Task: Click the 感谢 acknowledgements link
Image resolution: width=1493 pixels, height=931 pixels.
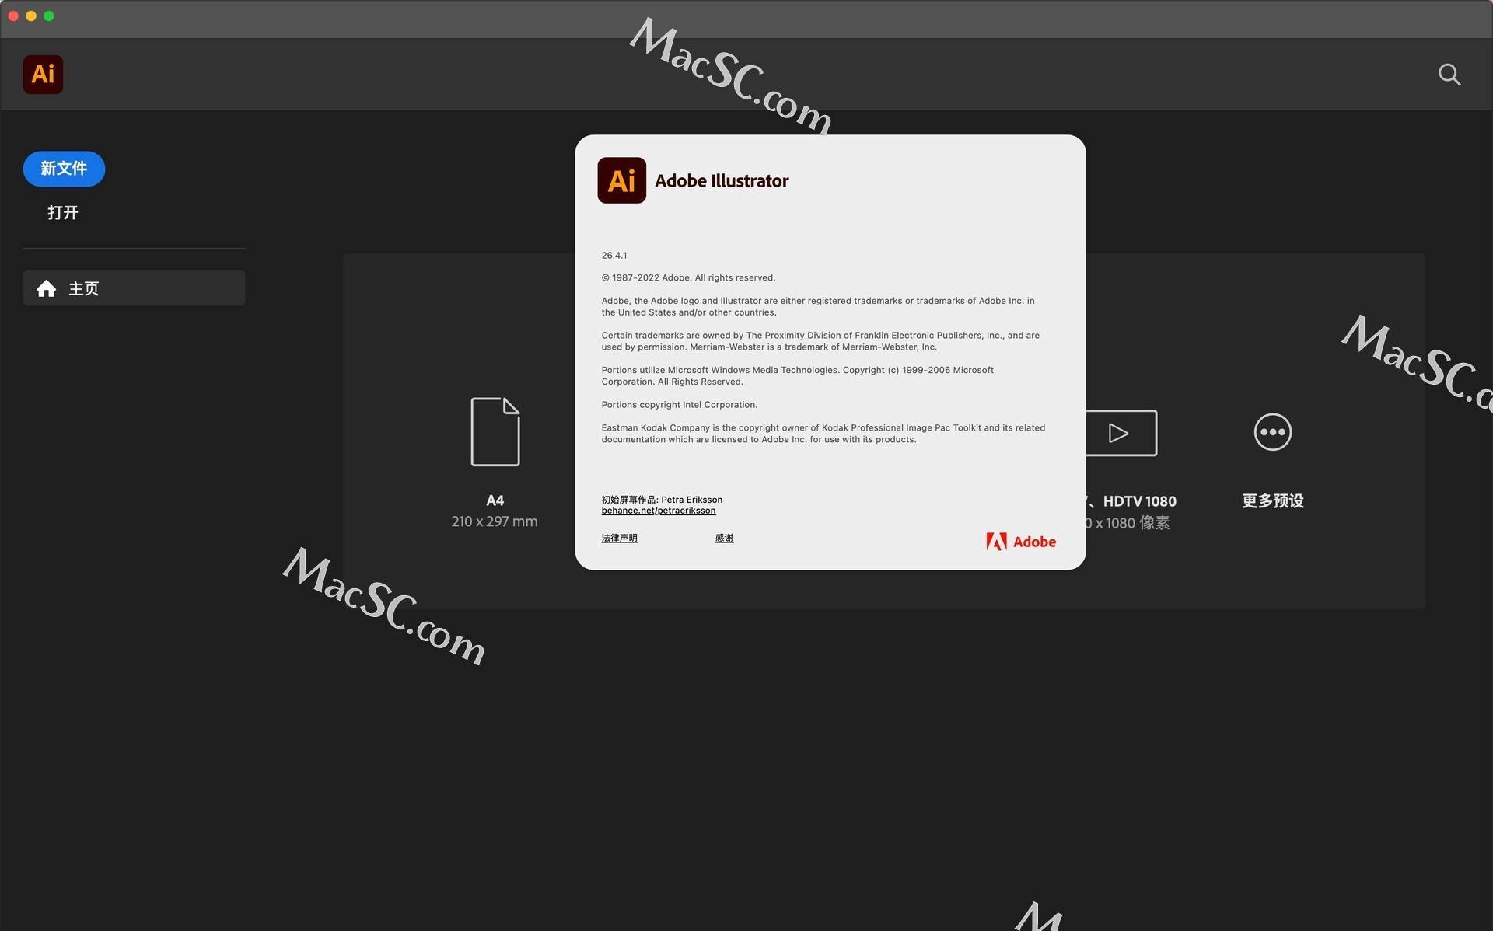Action: coord(725,539)
